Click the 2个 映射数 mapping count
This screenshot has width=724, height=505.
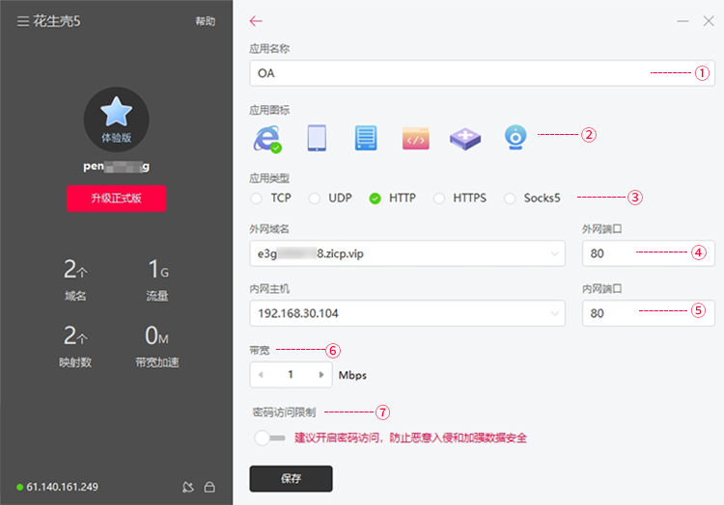[75, 346]
